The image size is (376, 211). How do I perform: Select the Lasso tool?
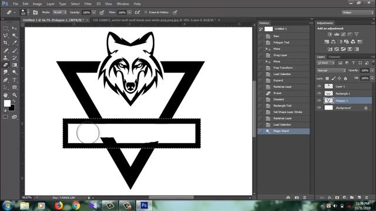(x=5, y=36)
